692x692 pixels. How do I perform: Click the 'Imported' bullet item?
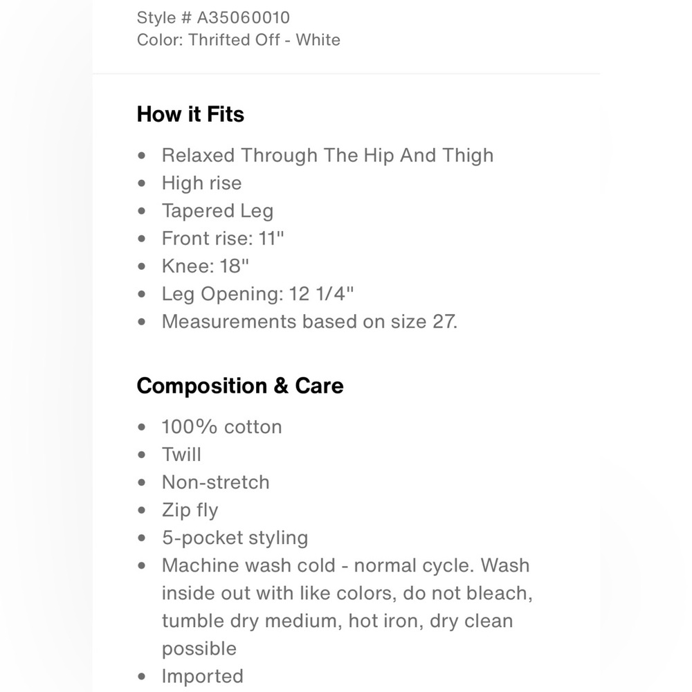pos(203,677)
